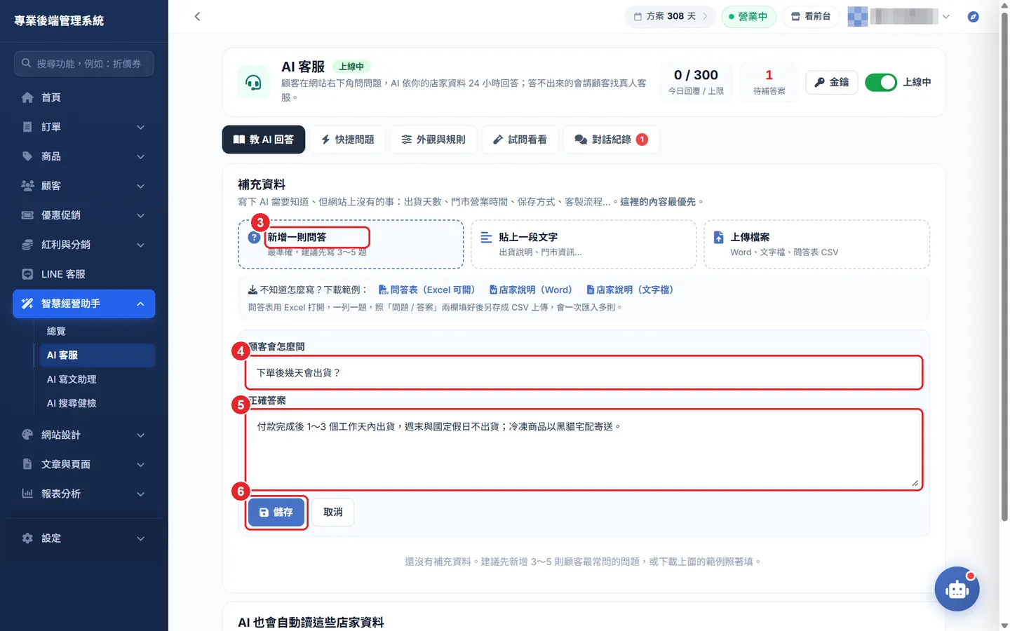Open the 金鑰 key button

click(832, 82)
